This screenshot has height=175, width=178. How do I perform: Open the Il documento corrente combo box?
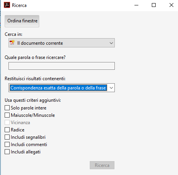click(62, 43)
